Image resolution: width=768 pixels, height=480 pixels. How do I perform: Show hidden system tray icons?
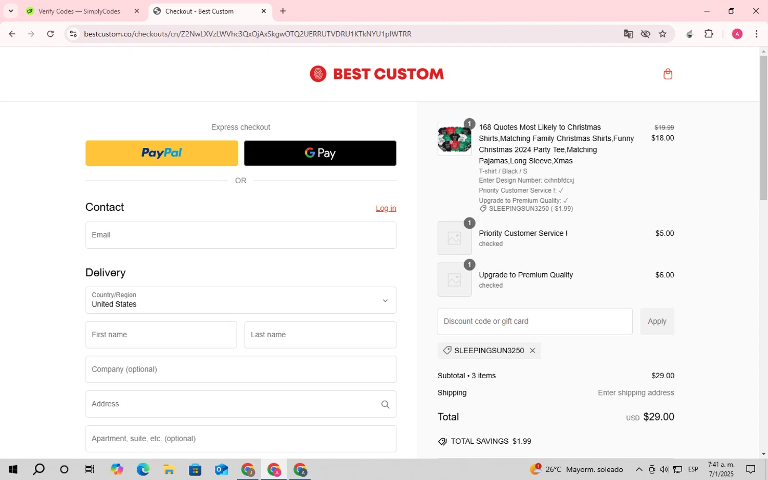(639, 469)
